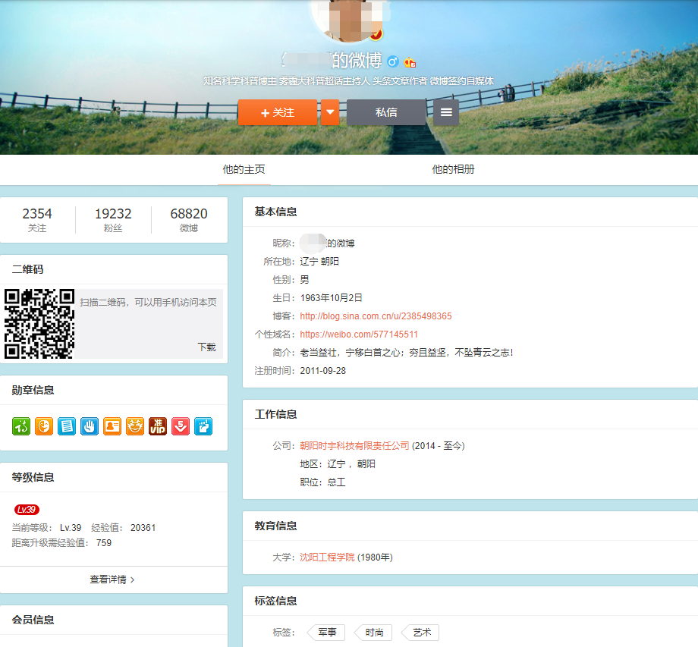Image resolution: width=698 pixels, height=647 pixels.
Task: Click the crown membership icon beside username
Action: pyautogui.click(x=410, y=62)
